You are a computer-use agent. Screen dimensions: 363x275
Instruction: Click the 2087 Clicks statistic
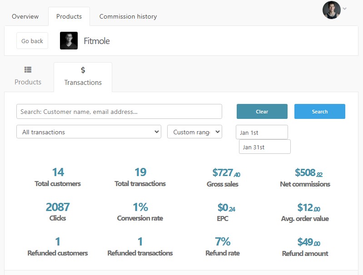(58, 211)
